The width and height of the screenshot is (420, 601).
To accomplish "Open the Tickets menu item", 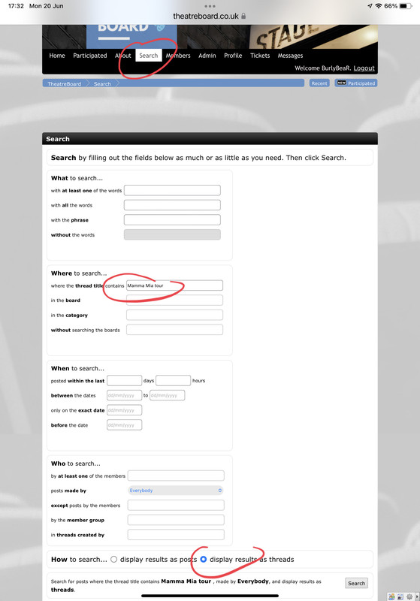I will (x=260, y=56).
